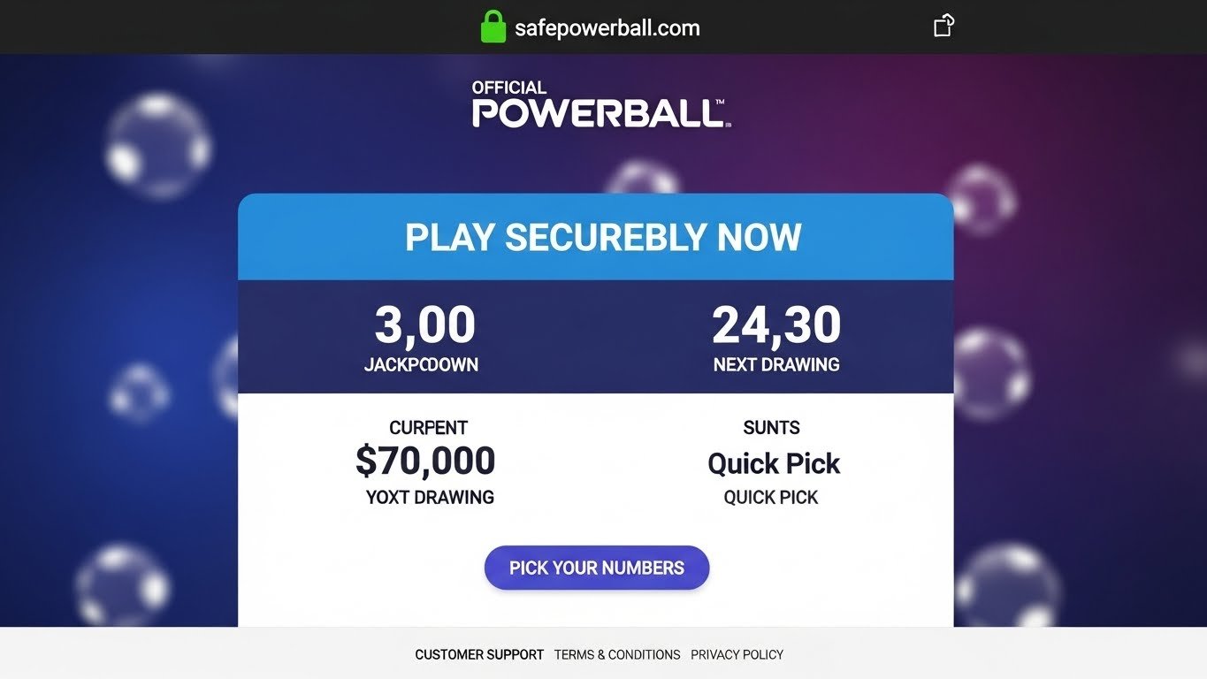
Task: Open the Customer Support link
Action: pos(479,655)
